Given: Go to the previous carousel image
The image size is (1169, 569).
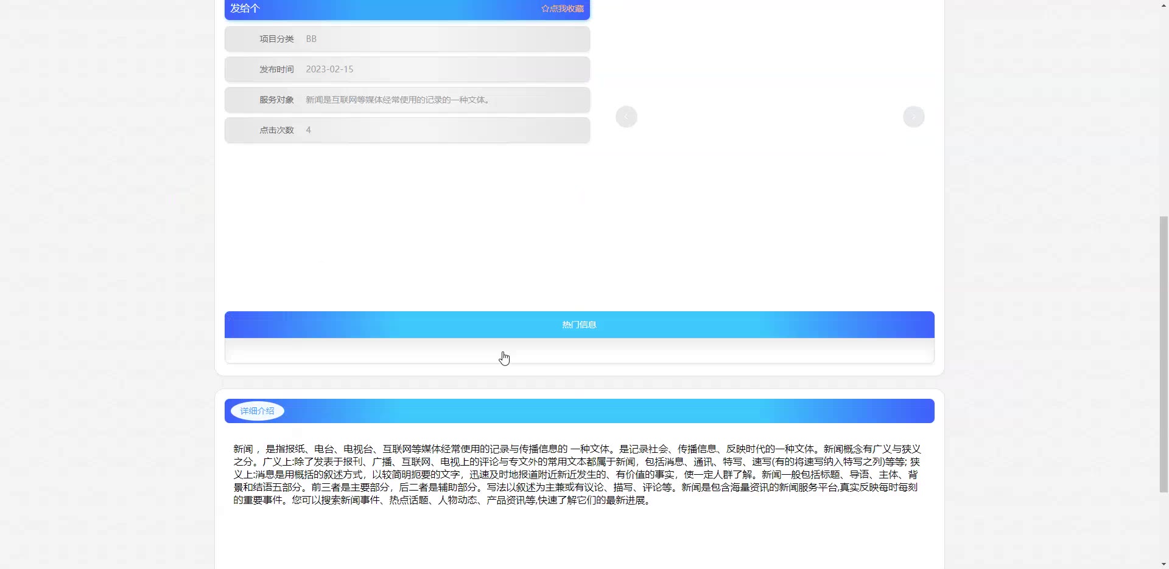Looking at the screenshot, I should tap(627, 117).
